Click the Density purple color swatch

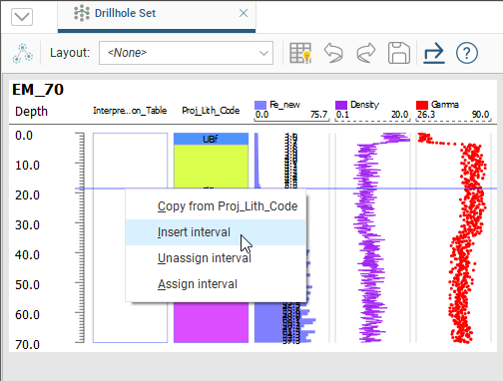coord(341,105)
